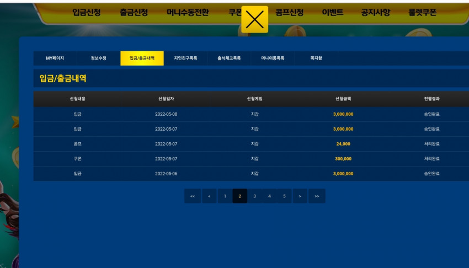This screenshot has width=469, height=268.
Task: Open 공지사항 menu item
Action: point(375,12)
